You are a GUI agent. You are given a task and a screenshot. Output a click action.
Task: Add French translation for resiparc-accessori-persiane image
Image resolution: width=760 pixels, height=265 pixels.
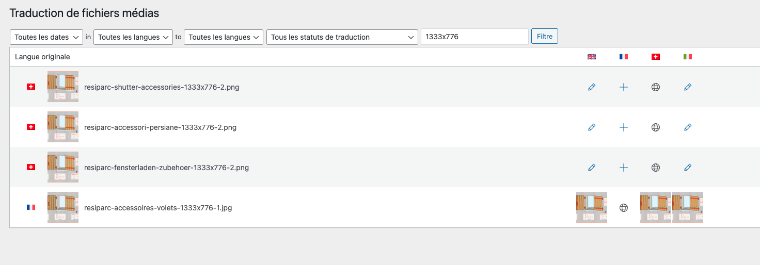click(624, 127)
